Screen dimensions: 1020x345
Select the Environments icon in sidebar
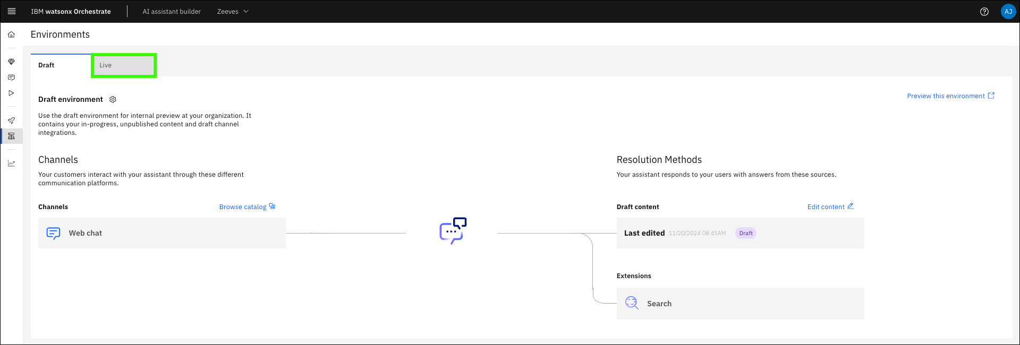tap(11, 136)
